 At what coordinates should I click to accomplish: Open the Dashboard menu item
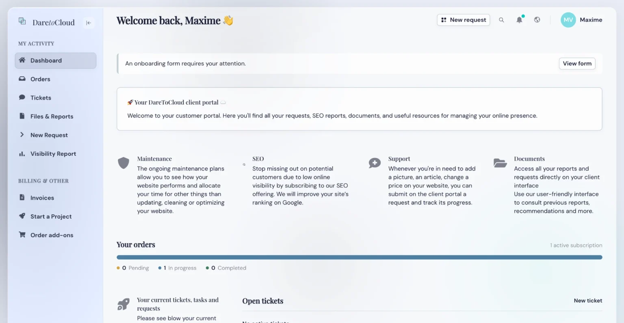tap(56, 60)
